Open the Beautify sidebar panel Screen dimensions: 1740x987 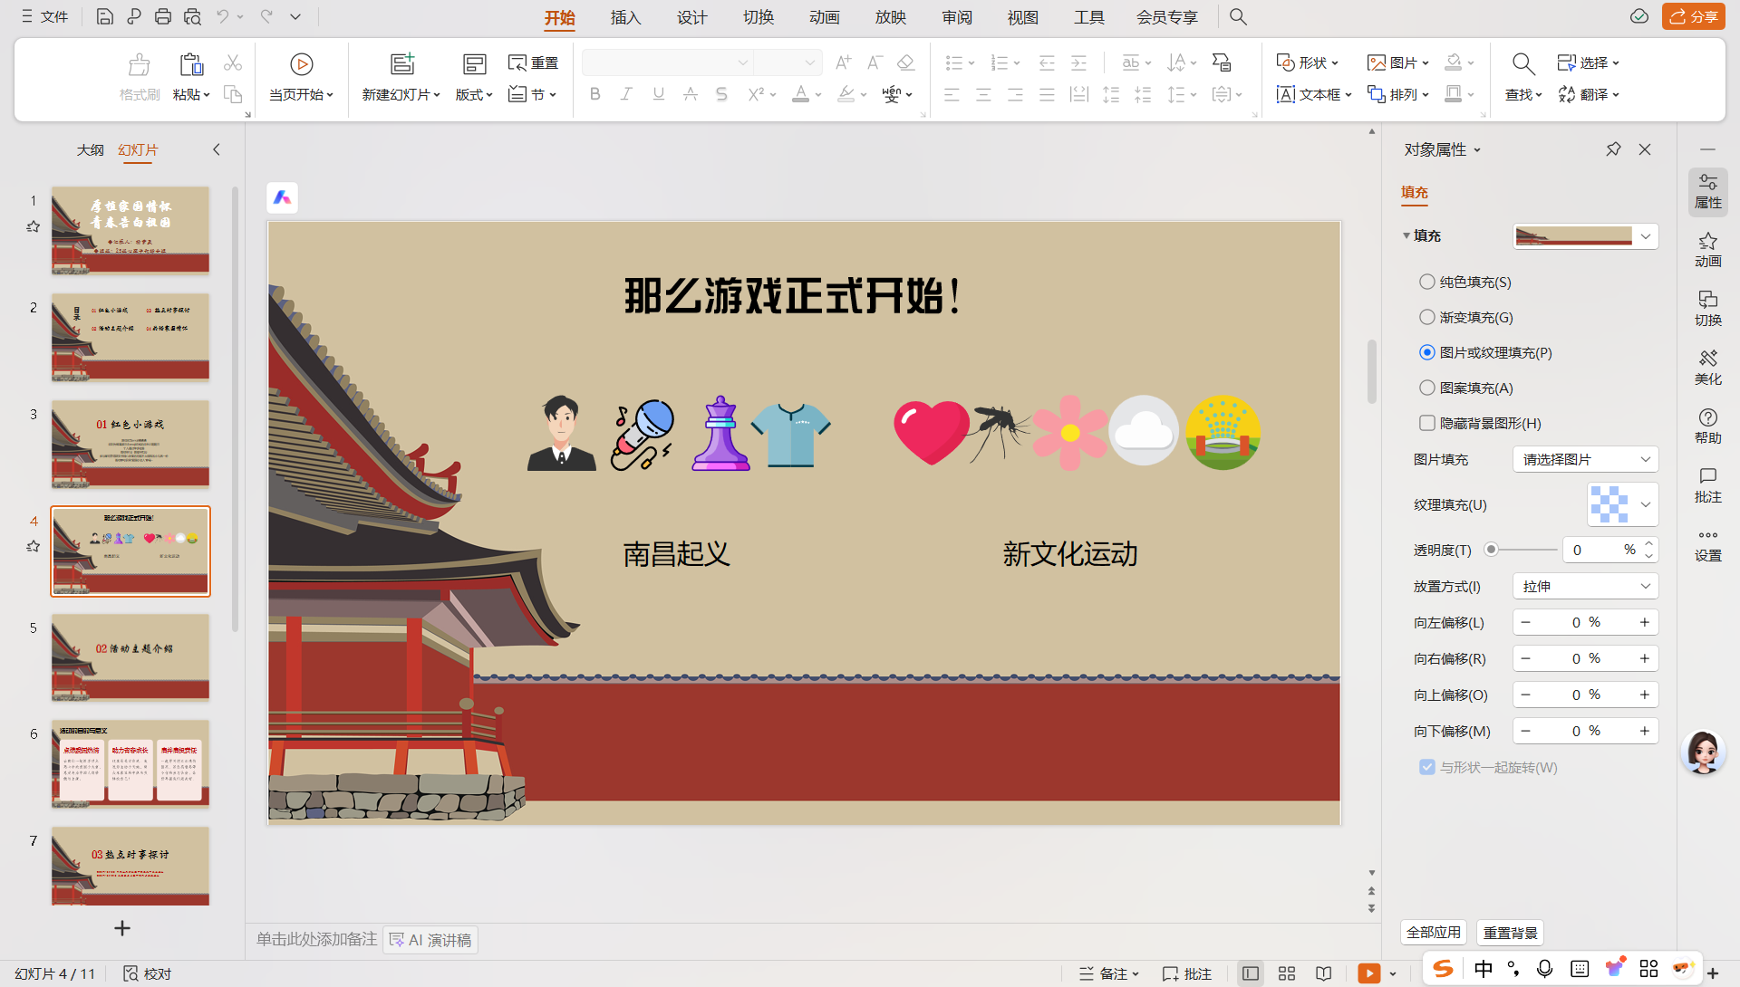(1707, 367)
